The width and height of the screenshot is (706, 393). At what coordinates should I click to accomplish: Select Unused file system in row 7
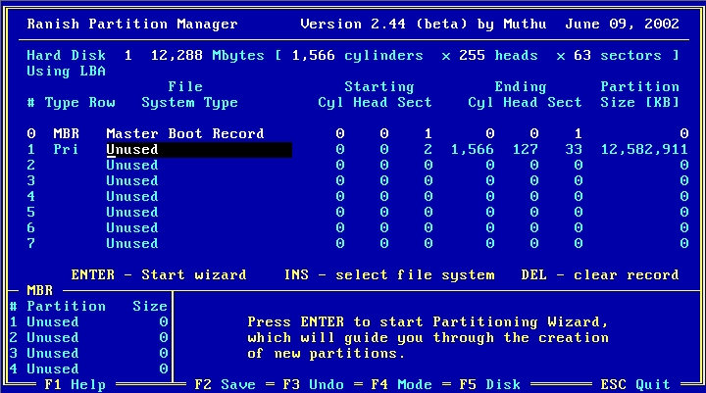point(132,244)
